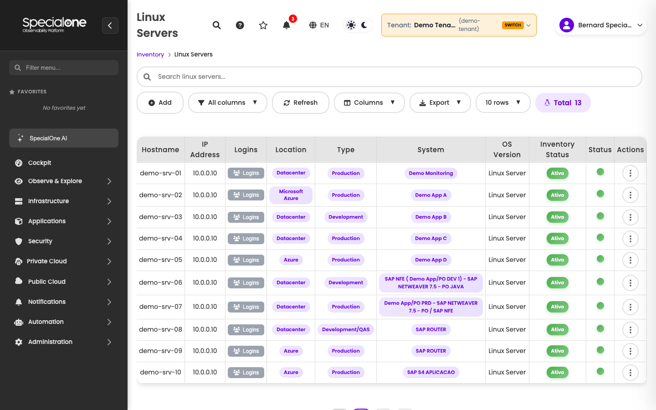Expand Notifications menu

[64, 302]
